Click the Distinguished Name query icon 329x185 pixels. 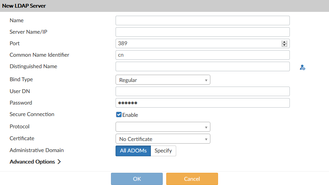tap(303, 67)
